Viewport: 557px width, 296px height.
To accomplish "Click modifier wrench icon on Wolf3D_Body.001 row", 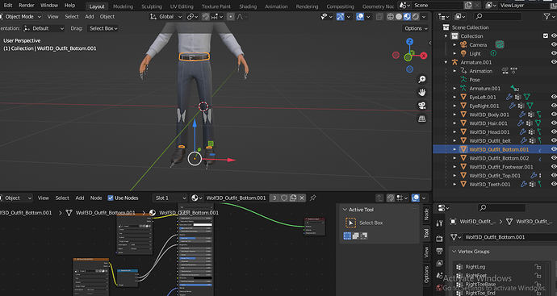I will tap(522, 115).
